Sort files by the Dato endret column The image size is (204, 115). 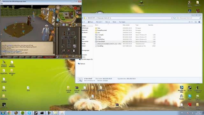(126, 25)
